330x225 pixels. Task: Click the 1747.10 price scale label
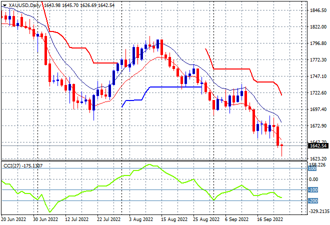point(318,76)
